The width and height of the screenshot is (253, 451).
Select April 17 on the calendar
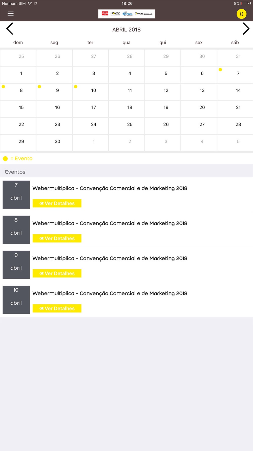click(90, 109)
